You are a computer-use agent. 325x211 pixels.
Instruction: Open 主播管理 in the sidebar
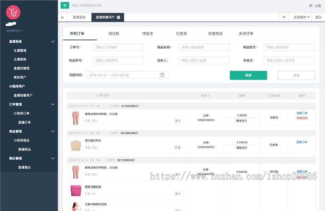tap(20, 50)
